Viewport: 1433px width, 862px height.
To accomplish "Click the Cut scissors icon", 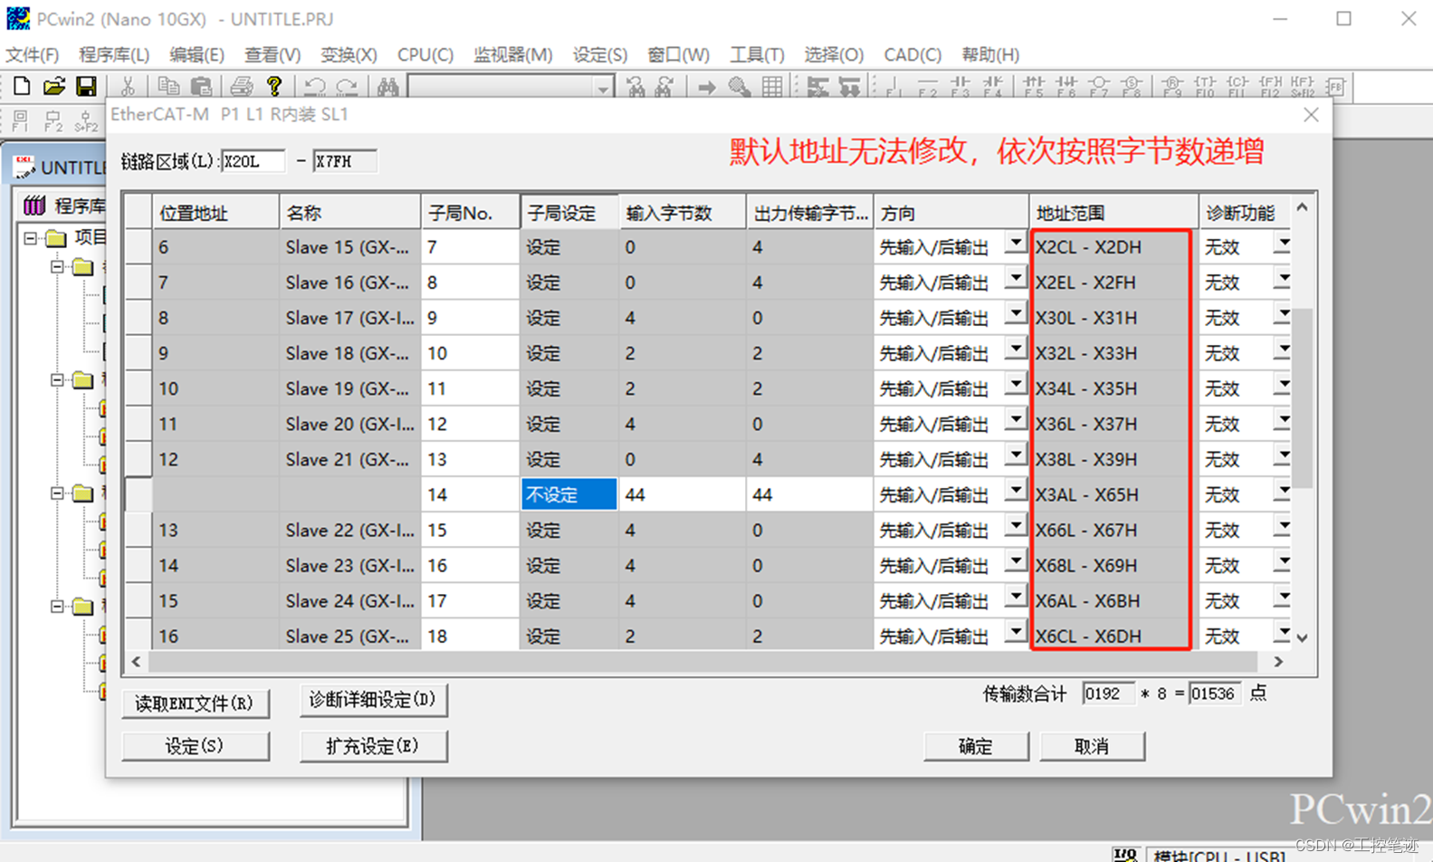I will click(128, 86).
